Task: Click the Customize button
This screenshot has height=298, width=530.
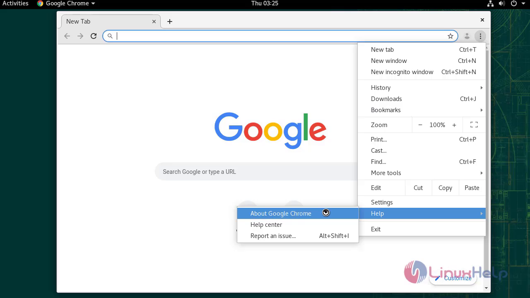Action: coord(453,278)
